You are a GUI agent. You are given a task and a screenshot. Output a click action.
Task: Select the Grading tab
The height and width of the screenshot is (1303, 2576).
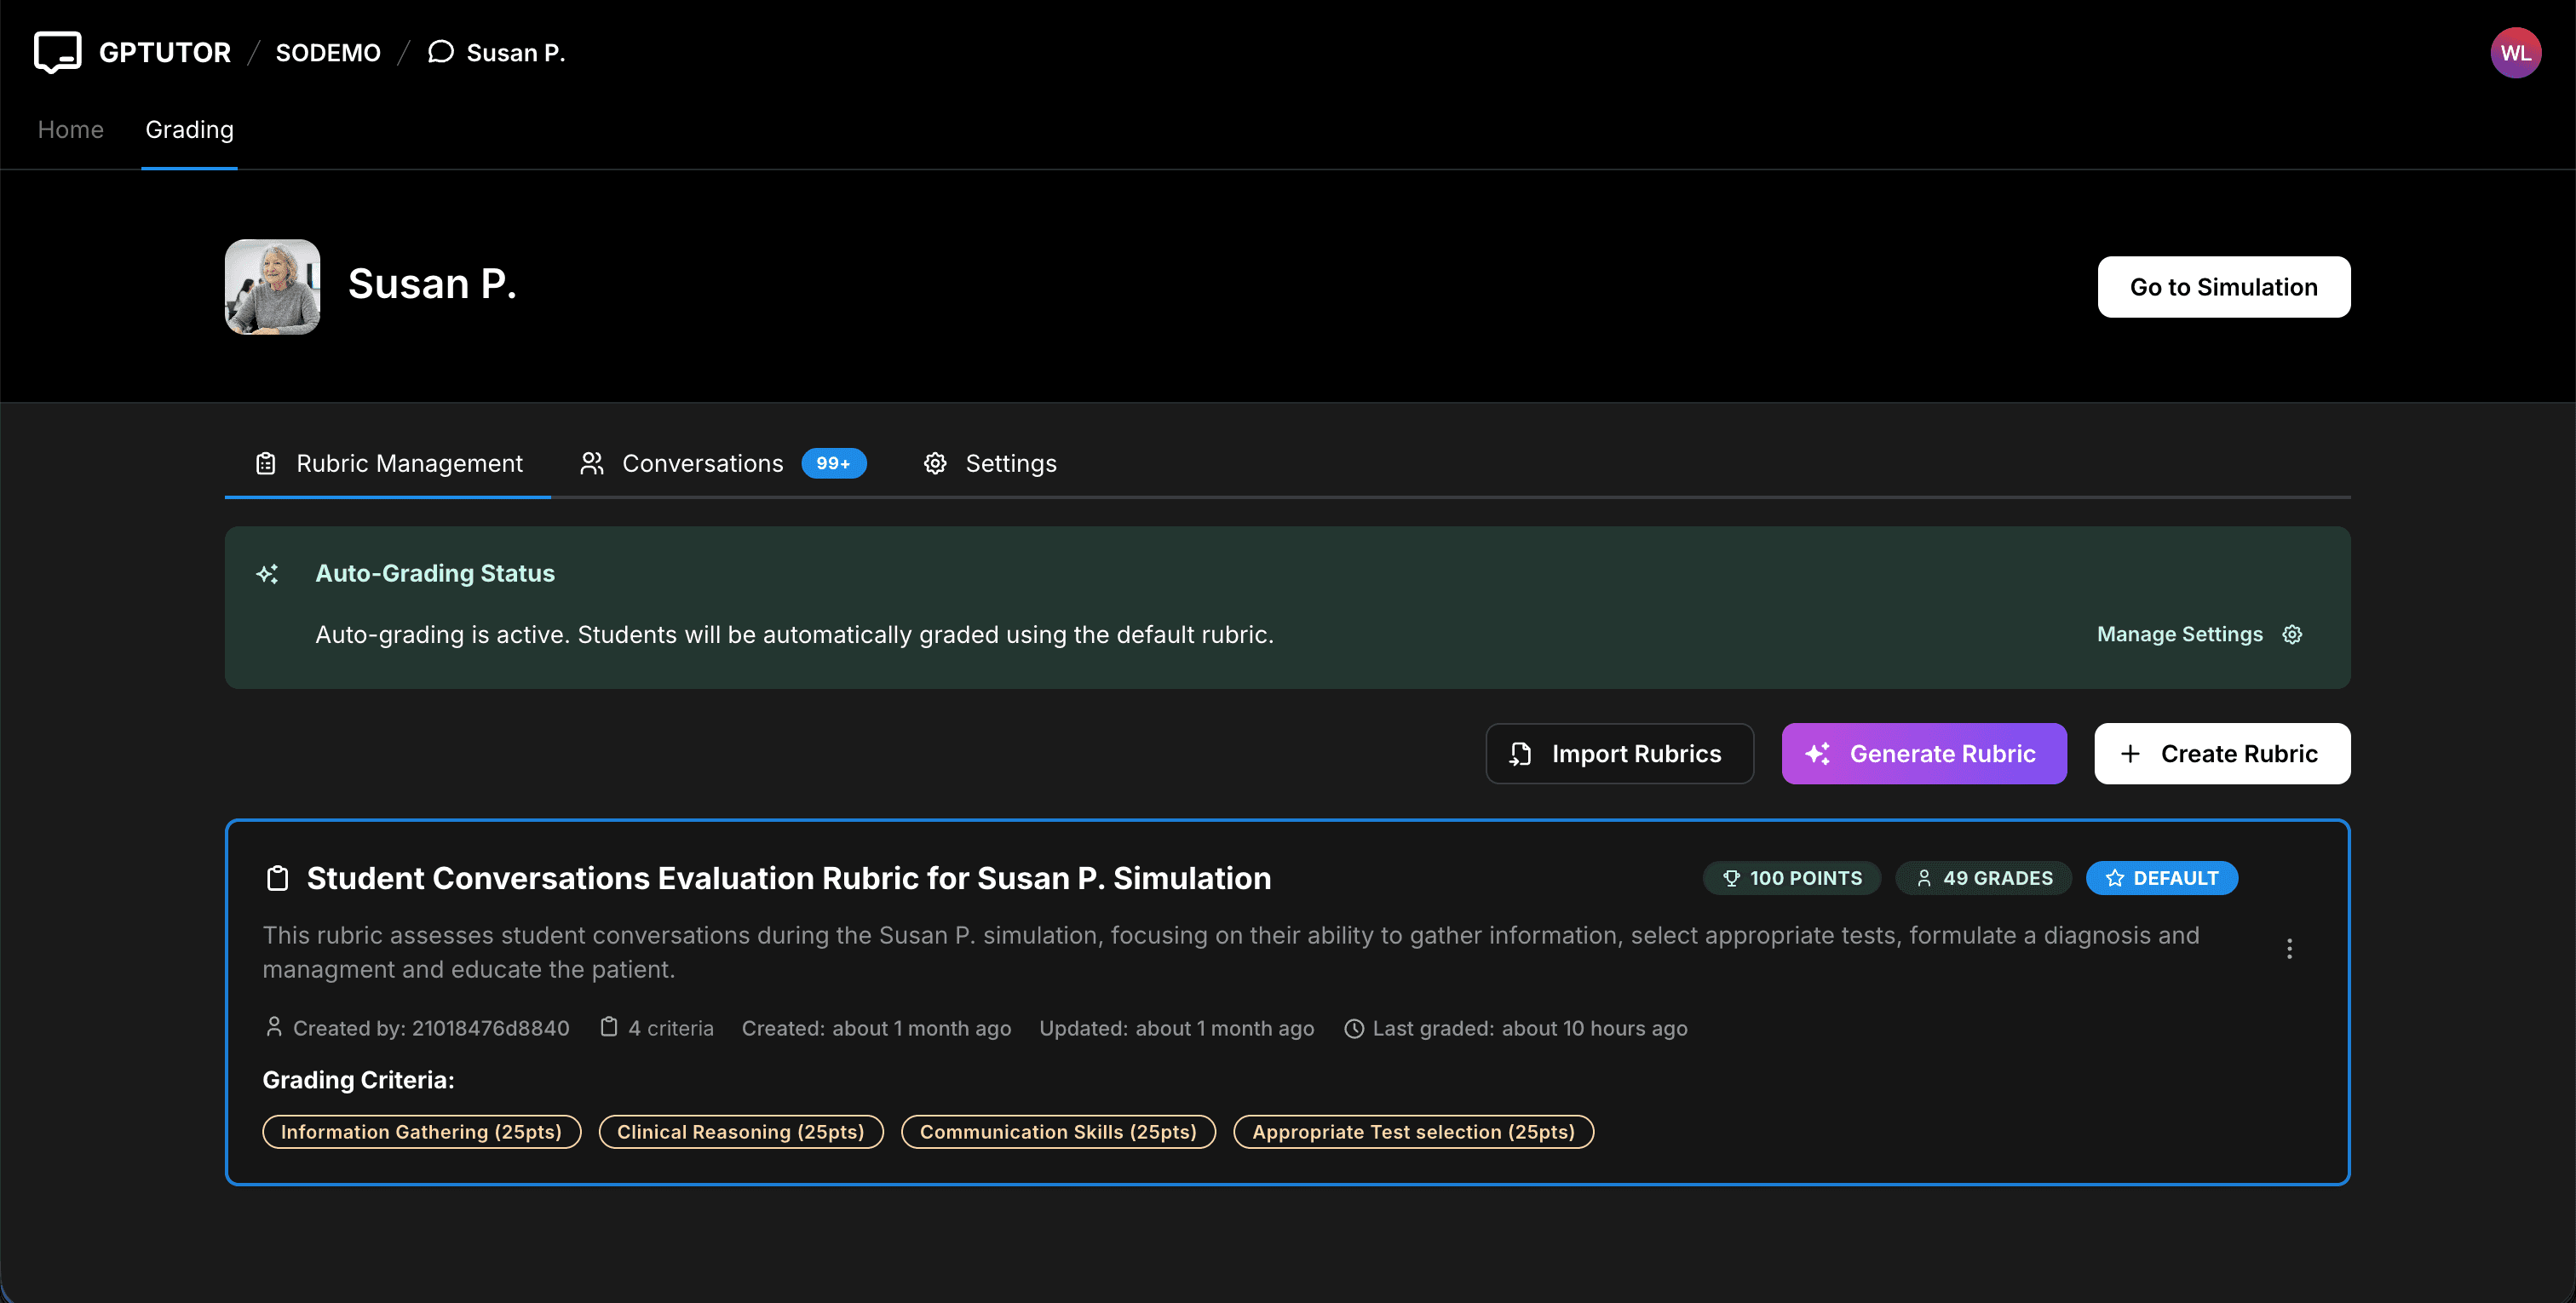click(189, 129)
